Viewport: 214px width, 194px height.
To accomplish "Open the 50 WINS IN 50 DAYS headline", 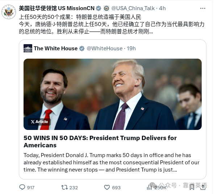I will point(101,142).
